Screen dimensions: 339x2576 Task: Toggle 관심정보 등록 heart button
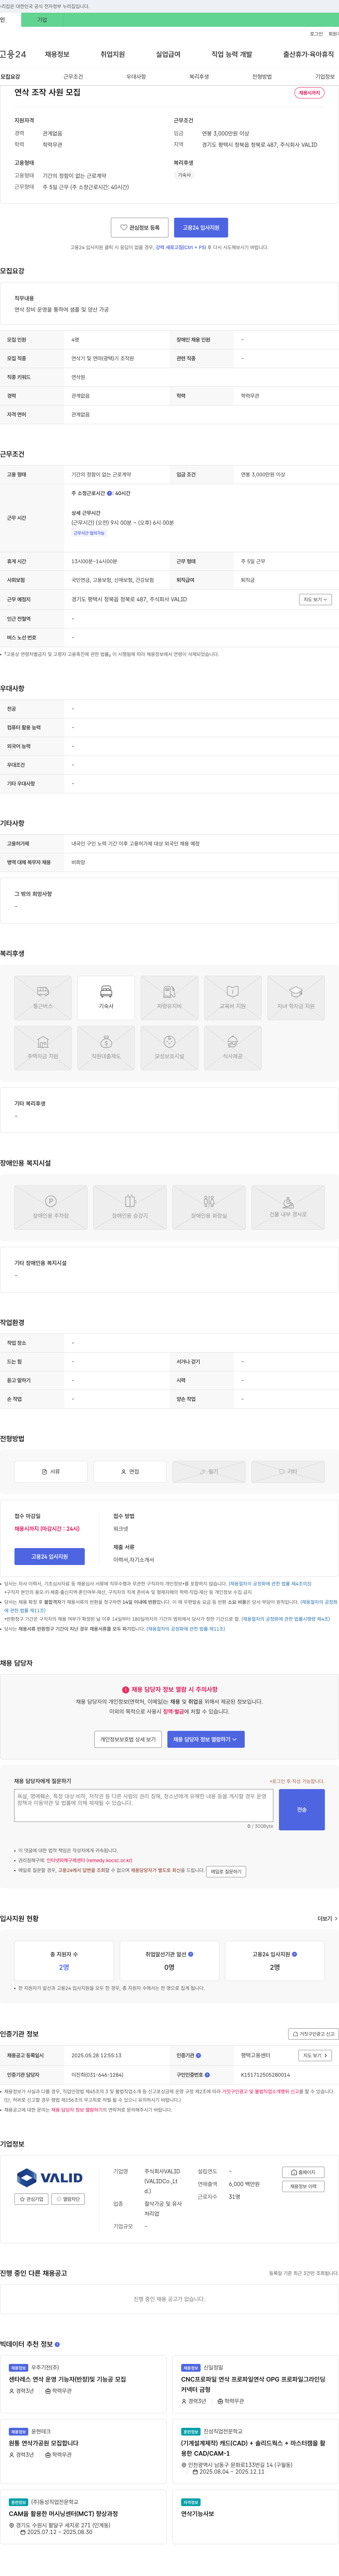pos(139,228)
